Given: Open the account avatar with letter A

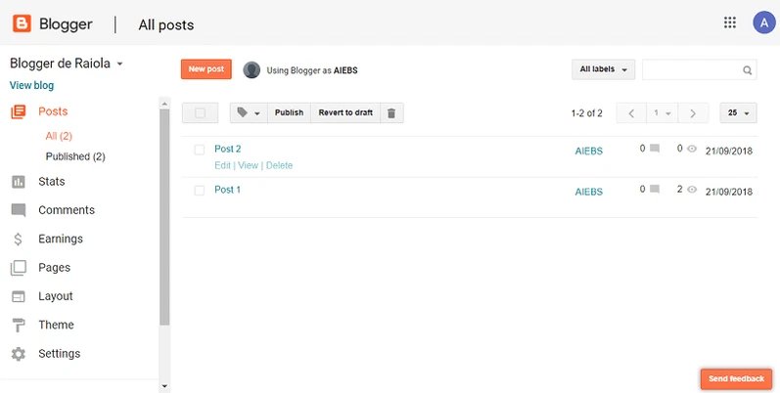Looking at the screenshot, I should pos(764,22).
